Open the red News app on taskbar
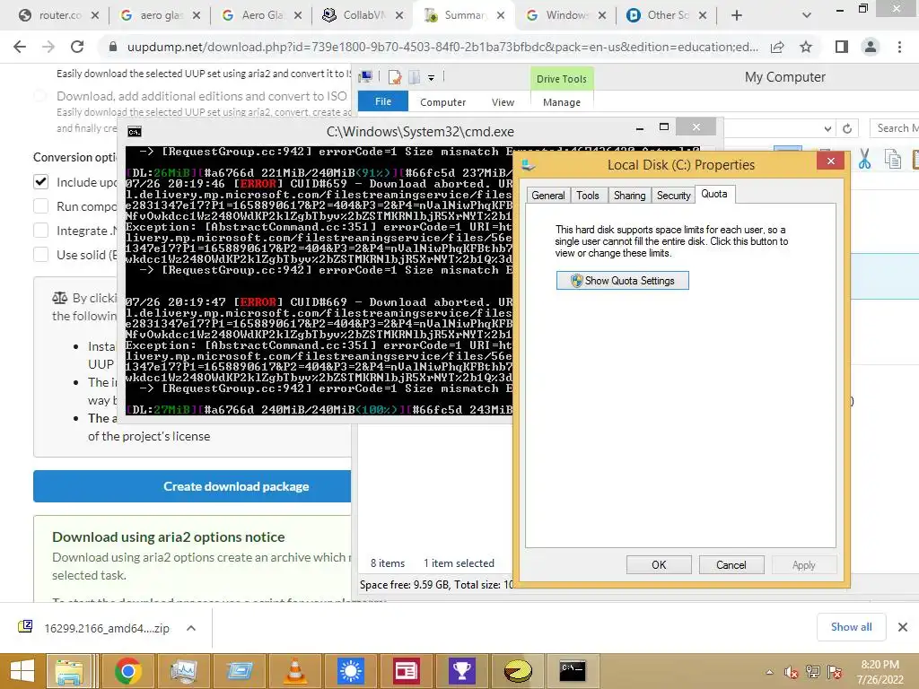 click(x=407, y=671)
